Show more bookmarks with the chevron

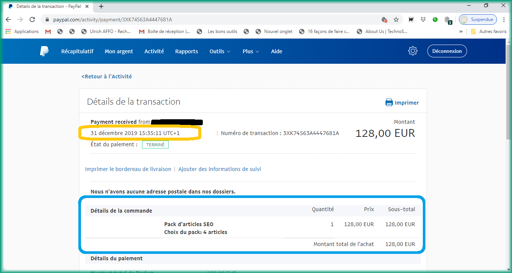click(461, 31)
